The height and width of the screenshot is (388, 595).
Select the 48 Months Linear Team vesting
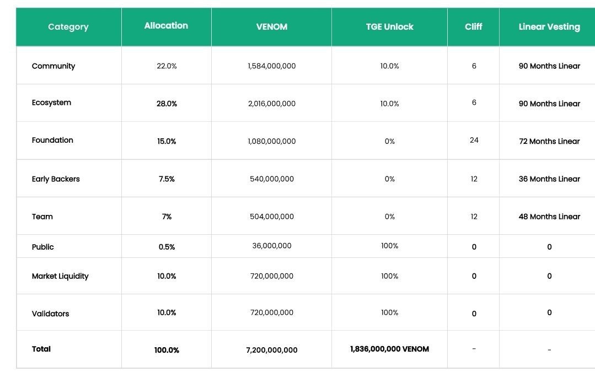(549, 217)
